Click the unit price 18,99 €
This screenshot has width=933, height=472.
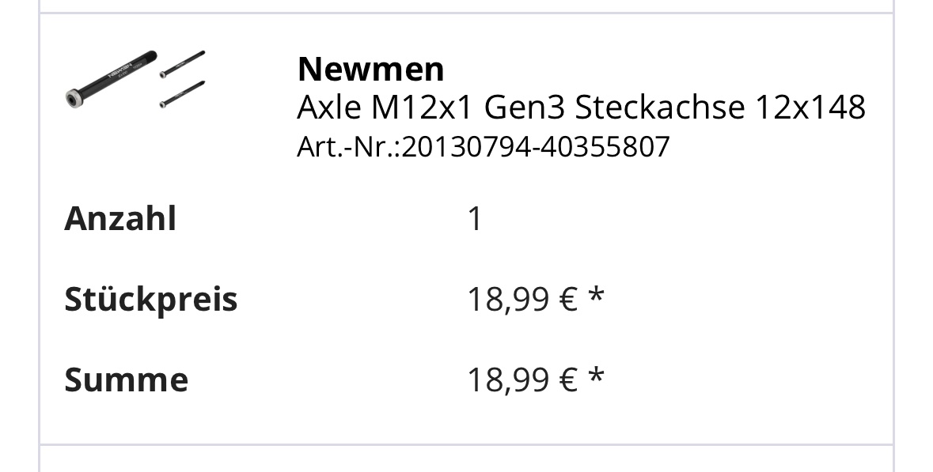(x=522, y=299)
